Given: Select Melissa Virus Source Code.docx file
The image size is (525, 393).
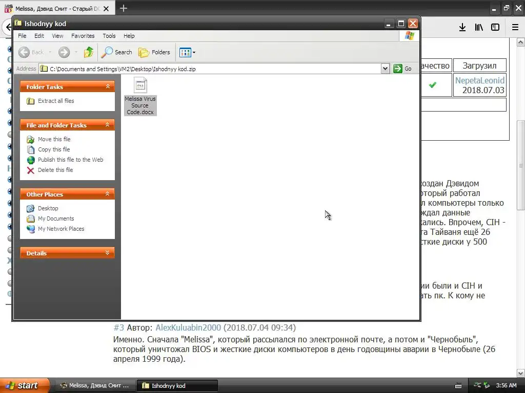Looking at the screenshot, I should (140, 96).
